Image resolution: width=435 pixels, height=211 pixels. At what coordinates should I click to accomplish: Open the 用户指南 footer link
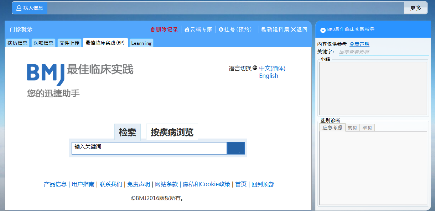click(83, 184)
